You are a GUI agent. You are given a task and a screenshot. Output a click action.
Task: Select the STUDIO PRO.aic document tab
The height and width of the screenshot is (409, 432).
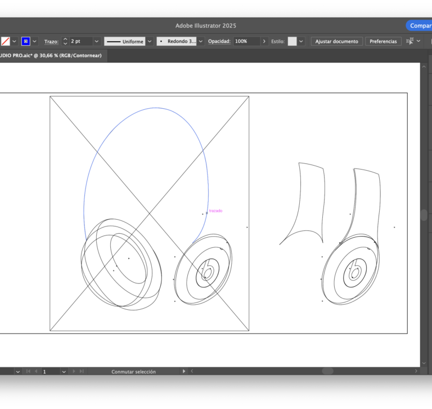[51, 55]
